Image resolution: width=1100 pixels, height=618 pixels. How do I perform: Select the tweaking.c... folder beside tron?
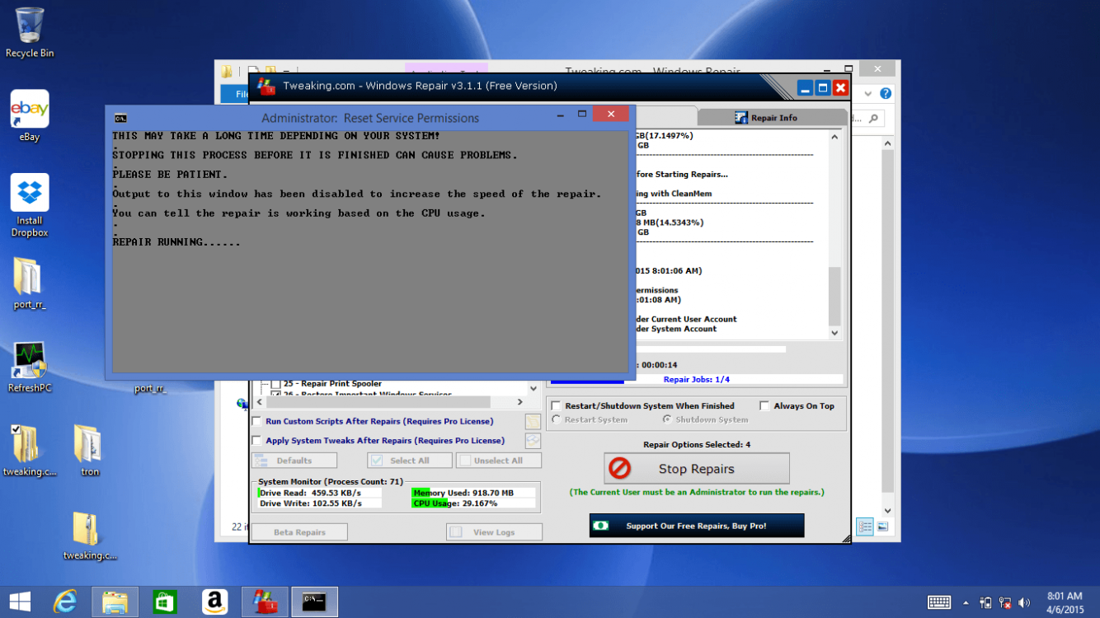click(30, 451)
